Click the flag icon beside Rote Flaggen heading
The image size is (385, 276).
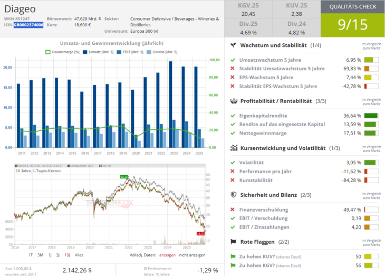(x=234, y=242)
